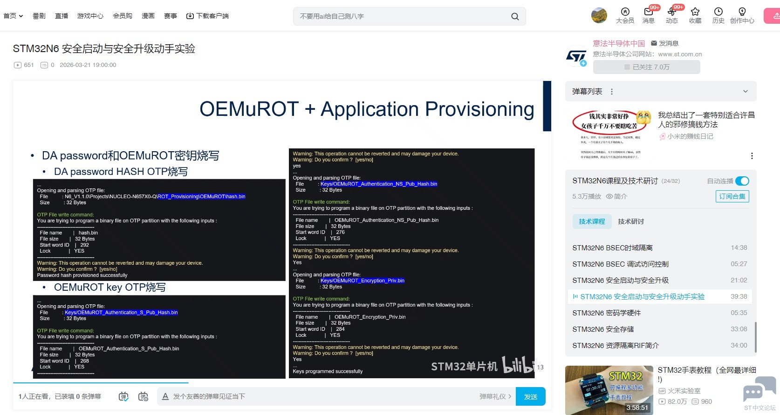Click the 发送 send button
The height and width of the screenshot is (415, 780).
530,396
